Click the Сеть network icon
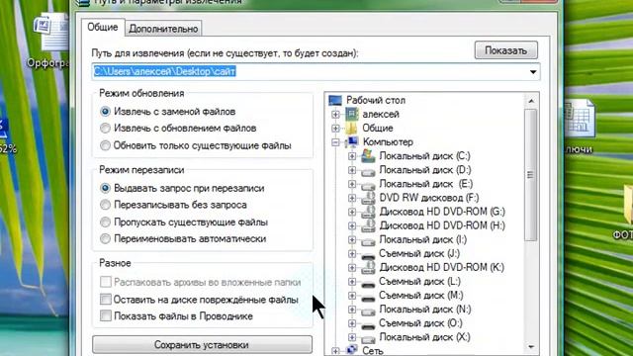 click(352, 350)
